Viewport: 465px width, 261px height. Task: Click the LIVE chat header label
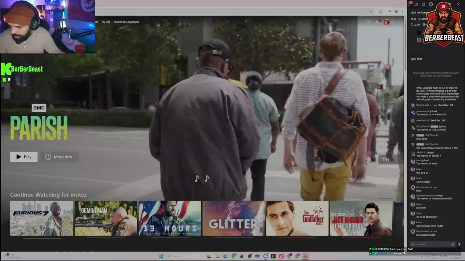416,59
